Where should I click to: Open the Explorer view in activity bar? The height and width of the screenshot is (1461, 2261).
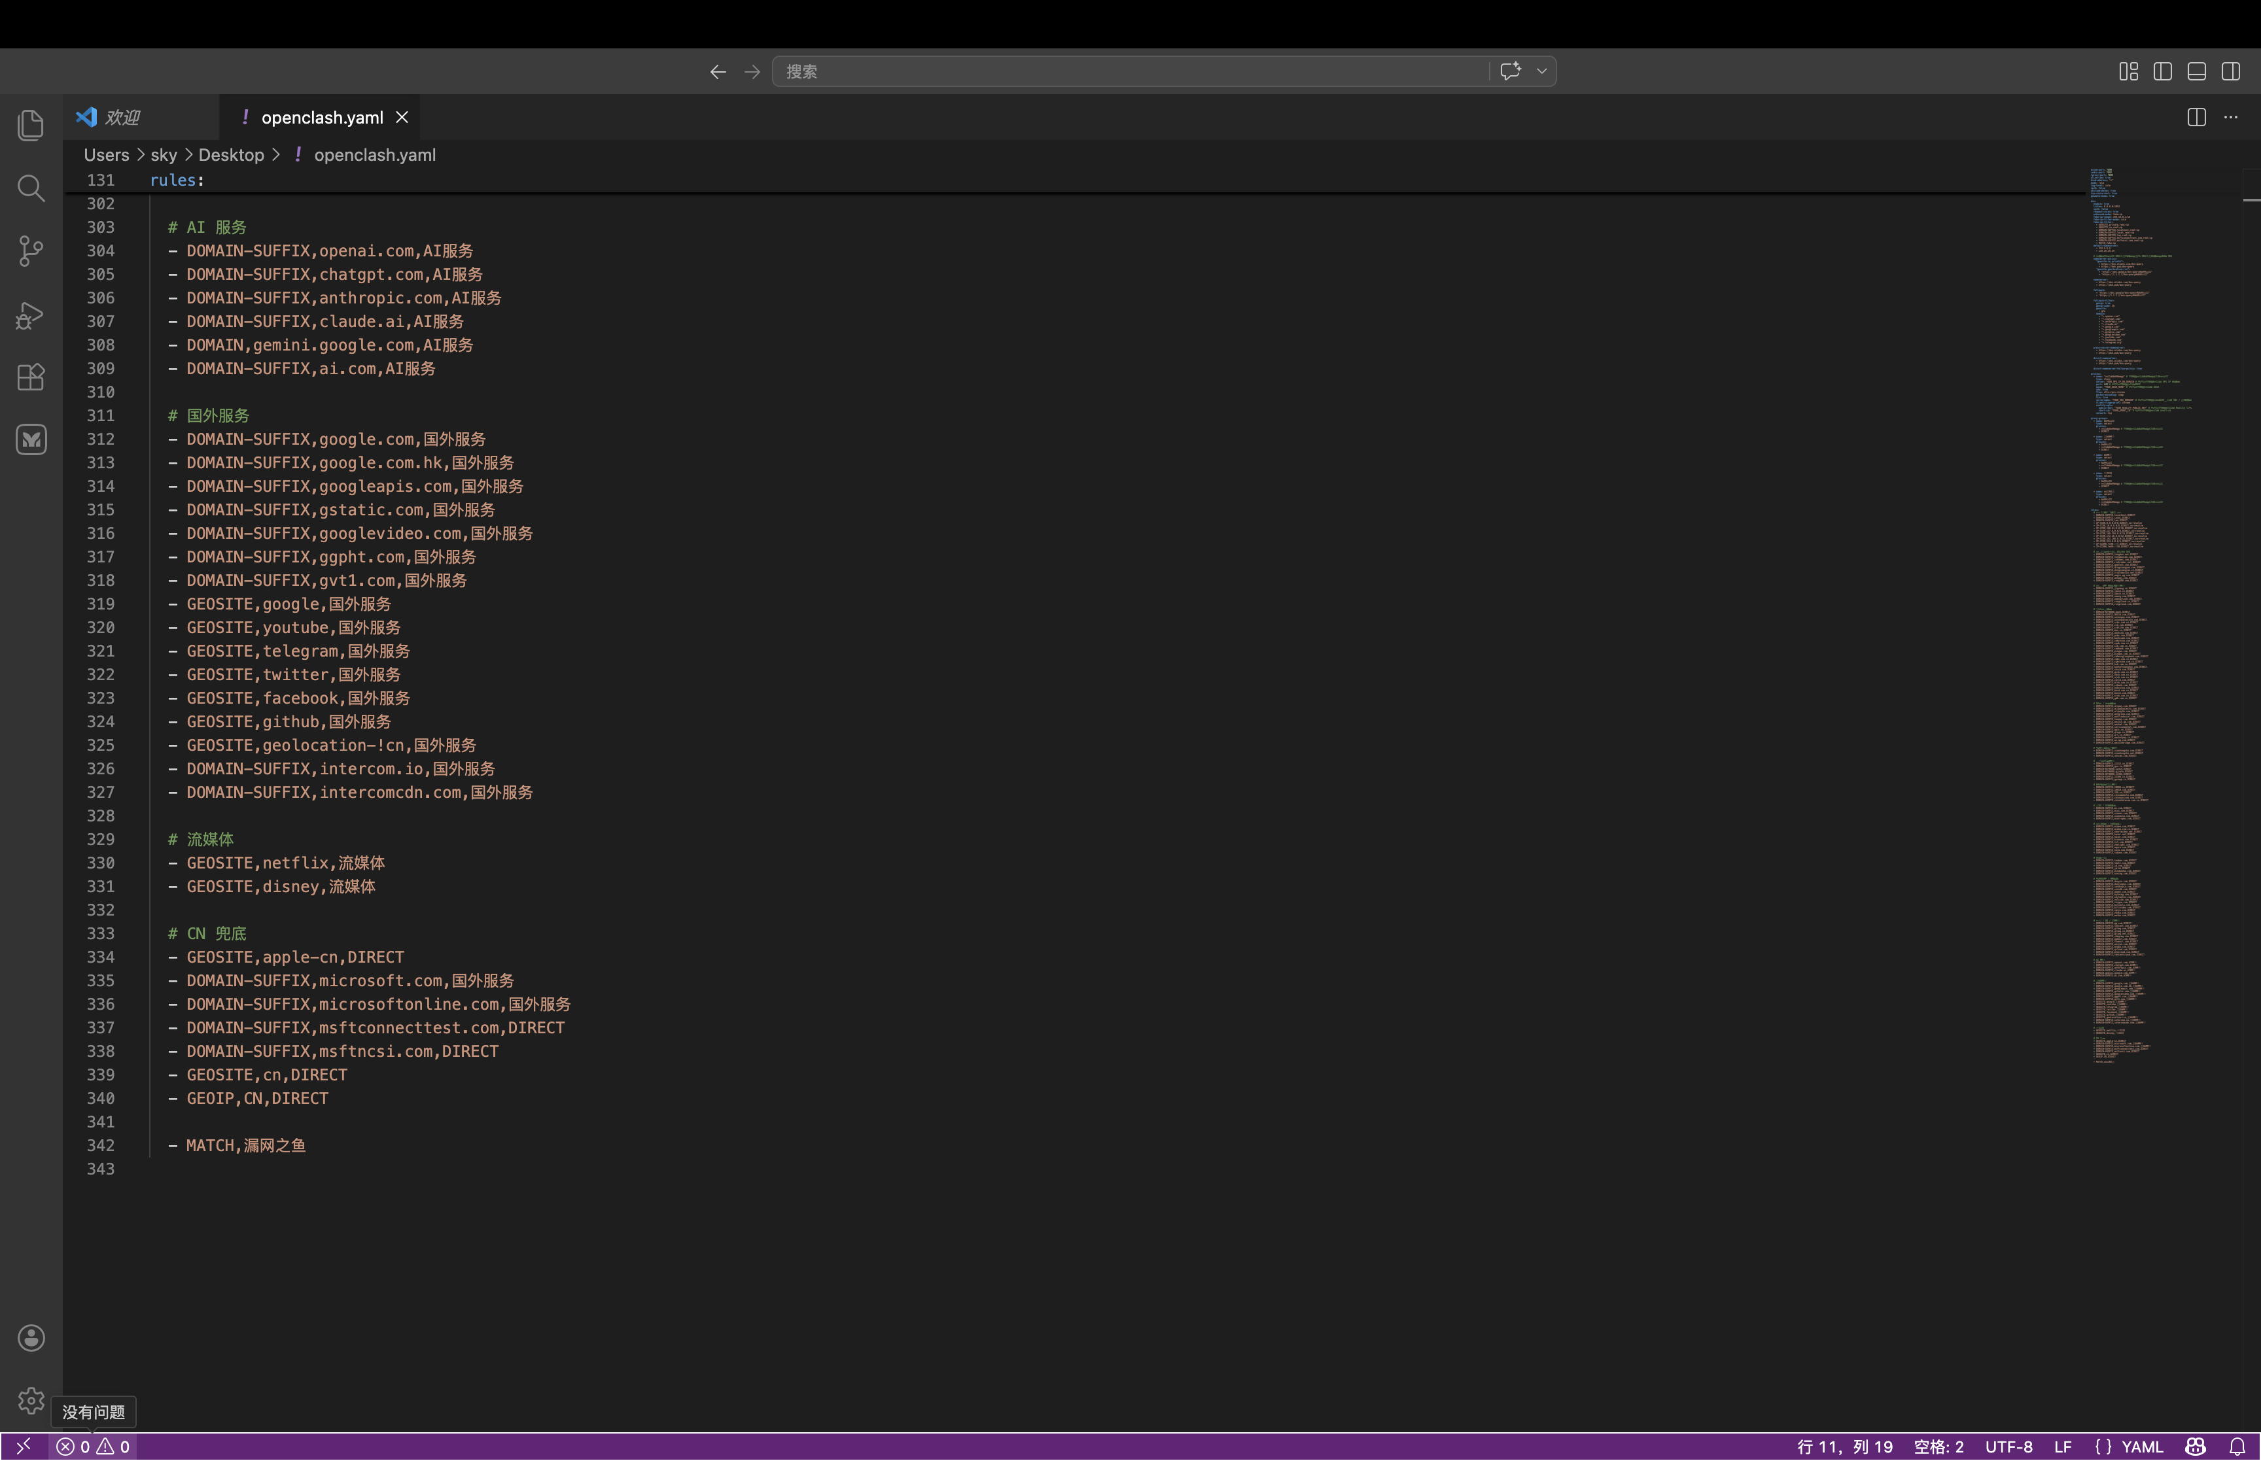(30, 125)
